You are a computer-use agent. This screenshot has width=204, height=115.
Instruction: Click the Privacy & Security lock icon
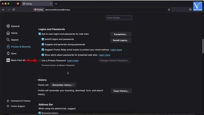click(8, 47)
